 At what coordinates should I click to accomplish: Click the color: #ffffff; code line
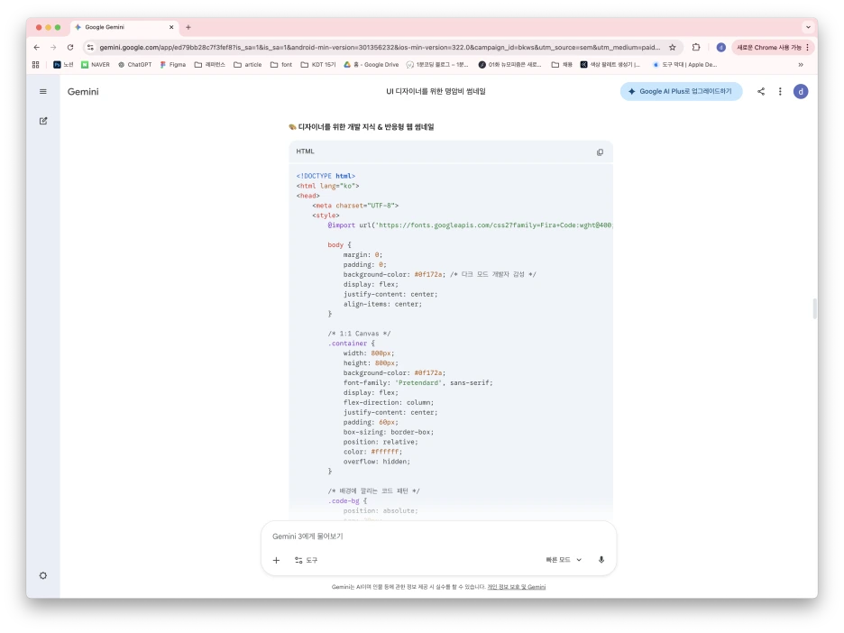372,452
